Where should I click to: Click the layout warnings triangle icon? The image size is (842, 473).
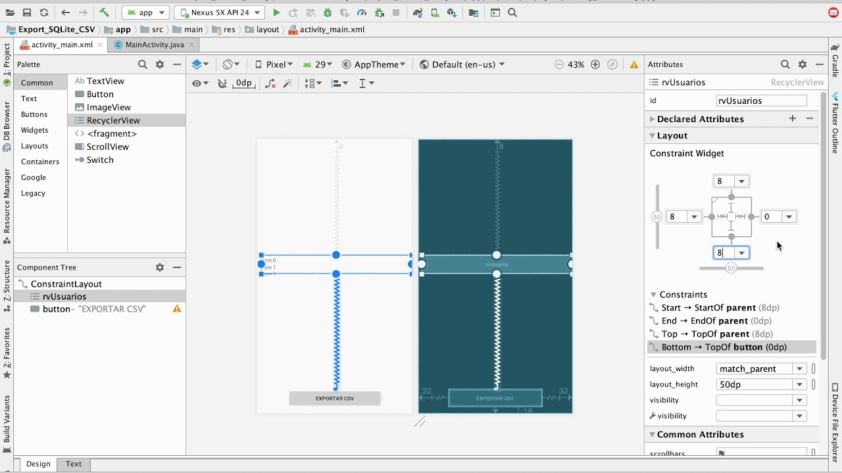pos(634,64)
